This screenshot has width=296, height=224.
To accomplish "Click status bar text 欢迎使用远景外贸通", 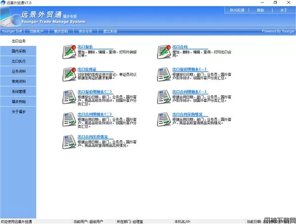I will (16, 222).
